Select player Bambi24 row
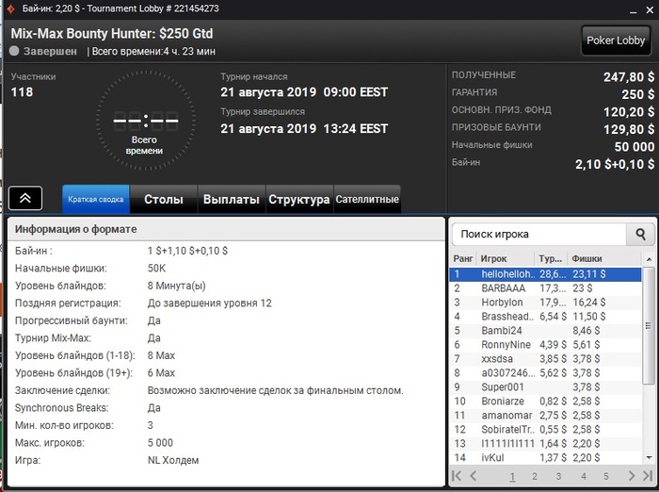The width and height of the screenshot is (659, 492). tap(545, 331)
